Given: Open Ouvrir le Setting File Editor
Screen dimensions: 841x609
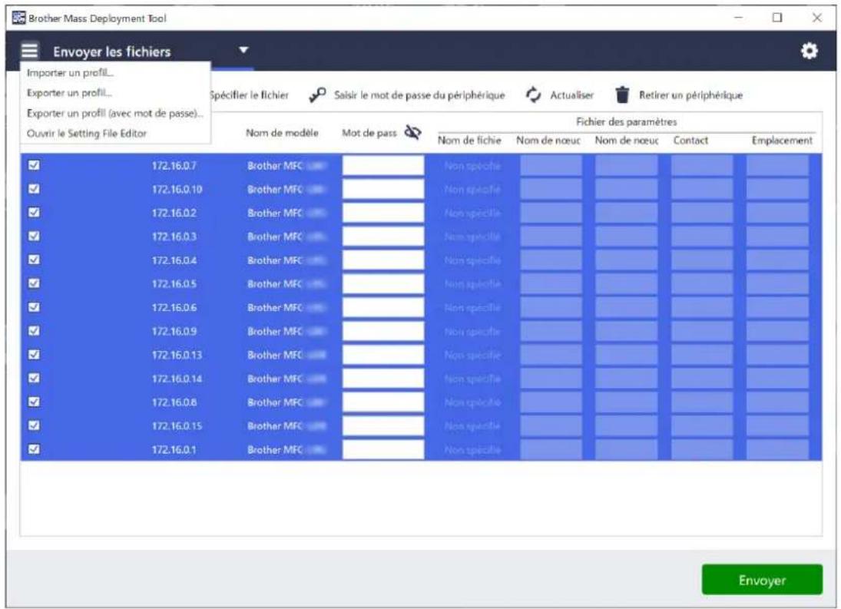Looking at the screenshot, I should point(86,133).
